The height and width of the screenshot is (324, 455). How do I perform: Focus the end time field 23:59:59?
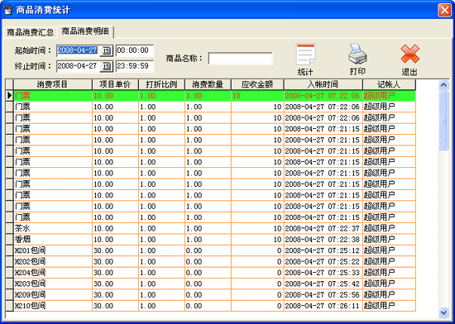(135, 66)
